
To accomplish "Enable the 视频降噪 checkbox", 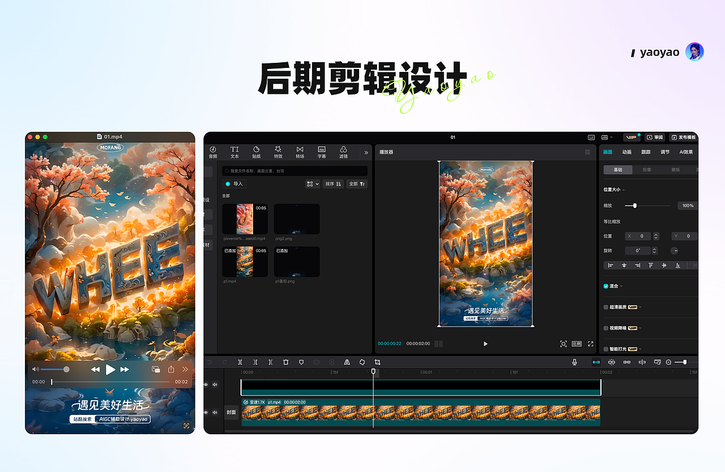I will point(606,328).
